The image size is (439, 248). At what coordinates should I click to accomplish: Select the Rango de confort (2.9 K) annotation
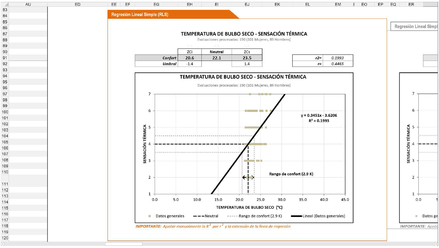click(291, 174)
